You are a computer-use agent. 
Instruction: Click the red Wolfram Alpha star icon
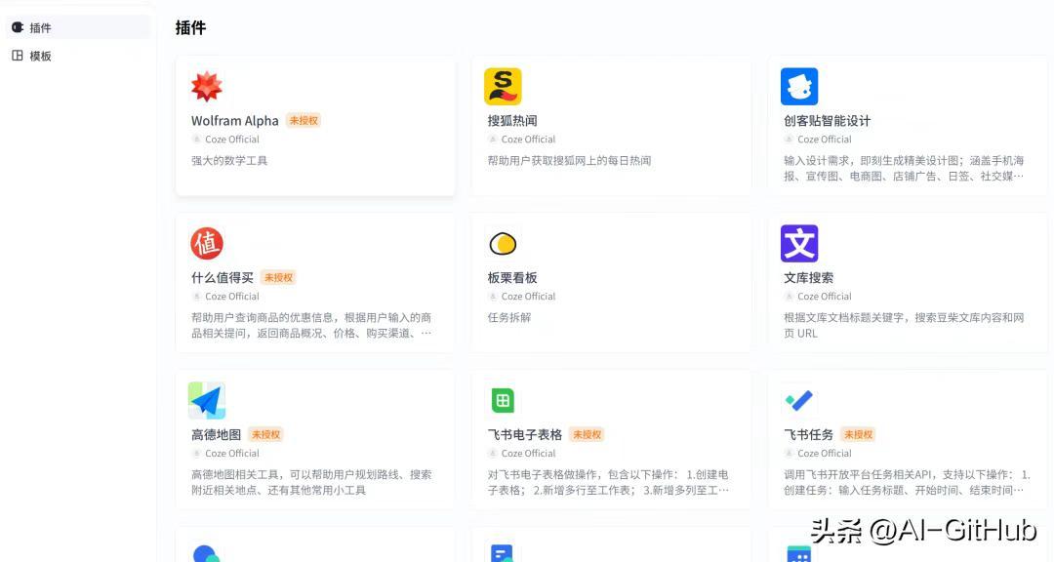pyautogui.click(x=206, y=86)
